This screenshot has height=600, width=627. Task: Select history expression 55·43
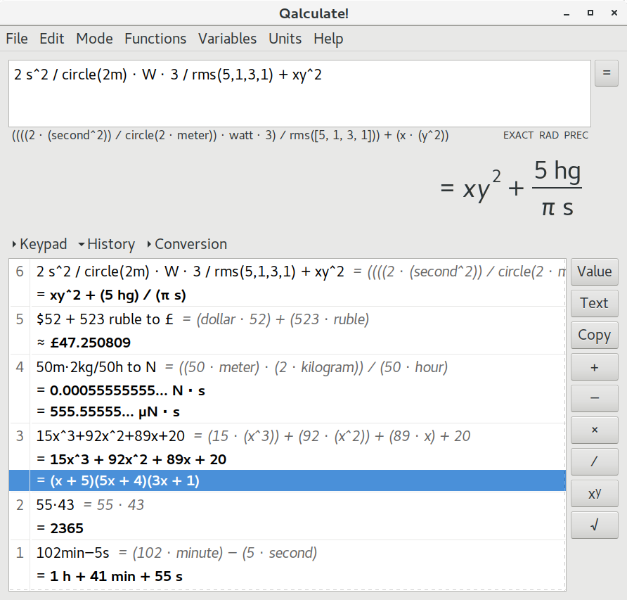click(x=56, y=505)
